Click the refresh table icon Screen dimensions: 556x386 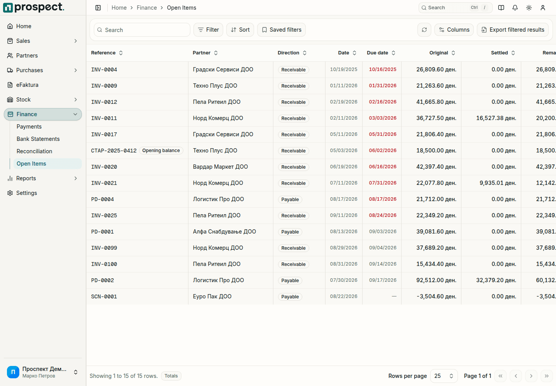tap(424, 30)
